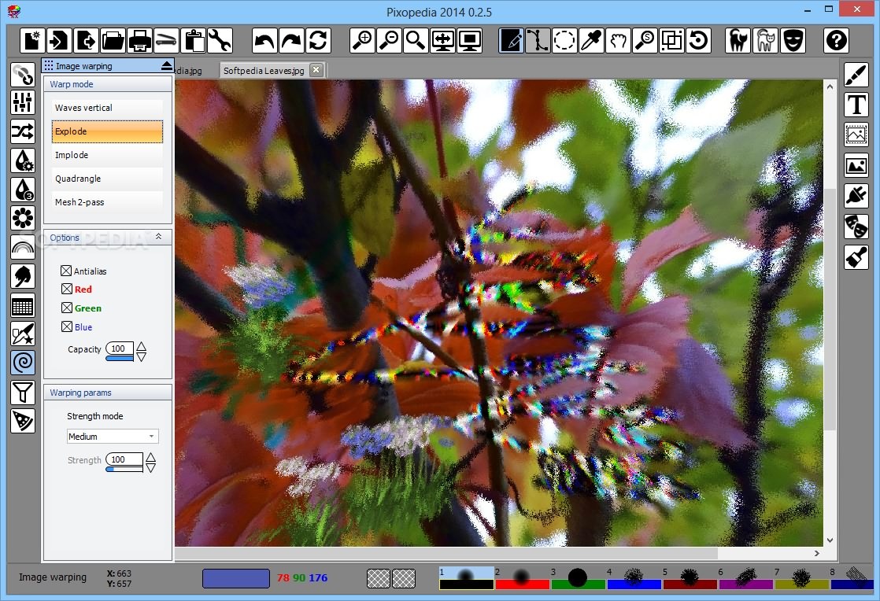Click the redo arrow
This screenshot has height=601, width=880.
(x=291, y=40)
